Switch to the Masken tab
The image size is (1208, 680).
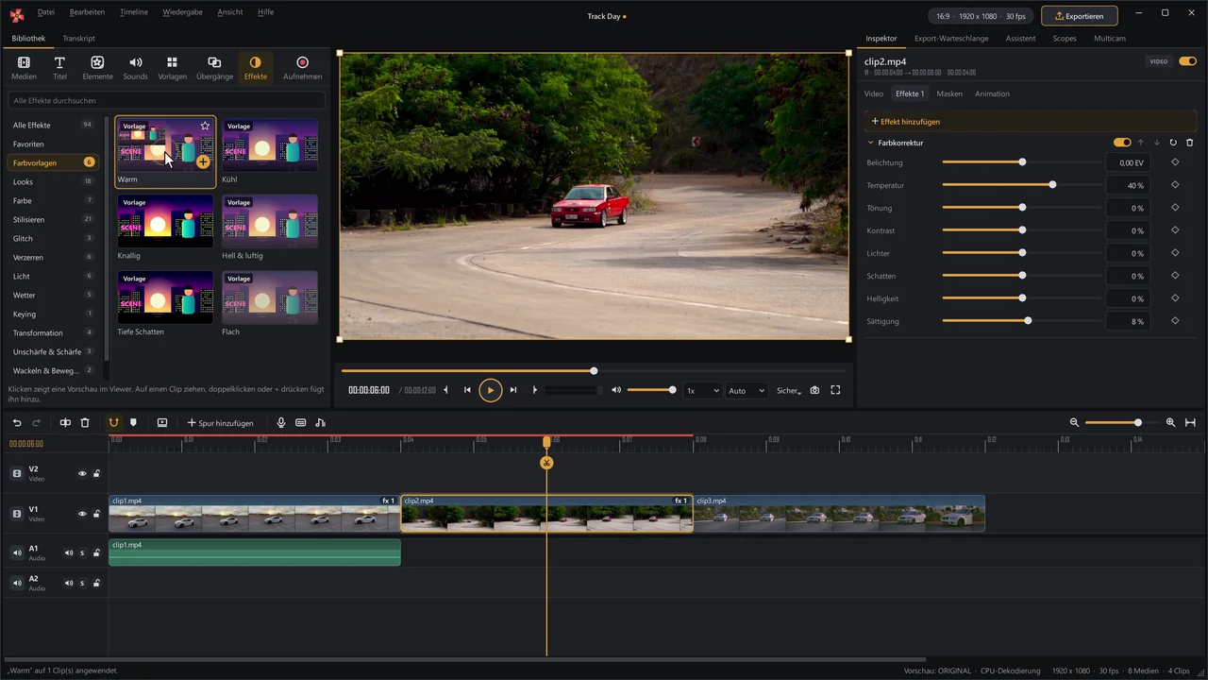pyautogui.click(x=949, y=93)
